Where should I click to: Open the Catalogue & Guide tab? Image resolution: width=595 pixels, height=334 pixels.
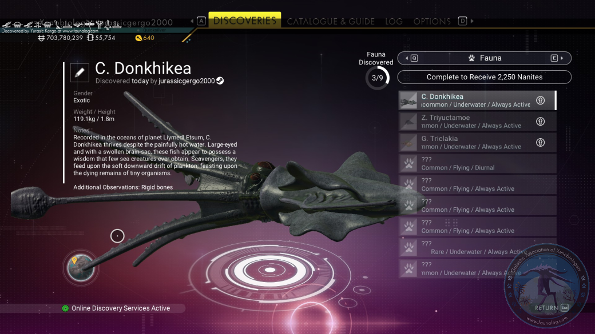coord(331,21)
